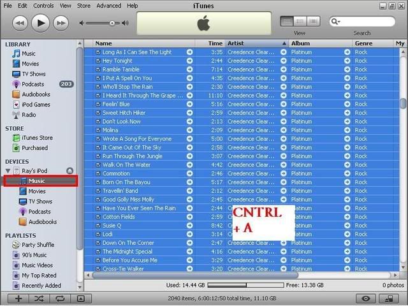Sort by Time column header

pyautogui.click(x=210, y=43)
